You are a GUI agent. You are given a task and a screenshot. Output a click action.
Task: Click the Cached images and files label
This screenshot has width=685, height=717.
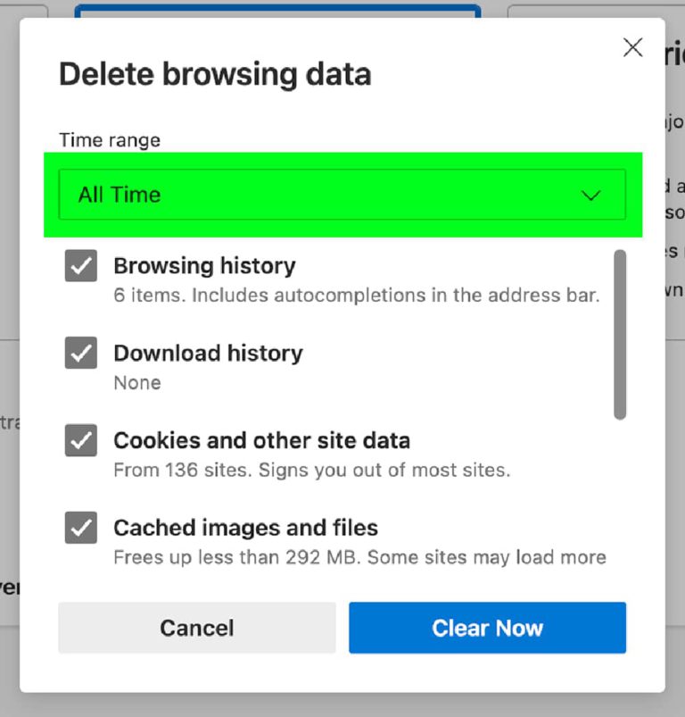(x=245, y=528)
